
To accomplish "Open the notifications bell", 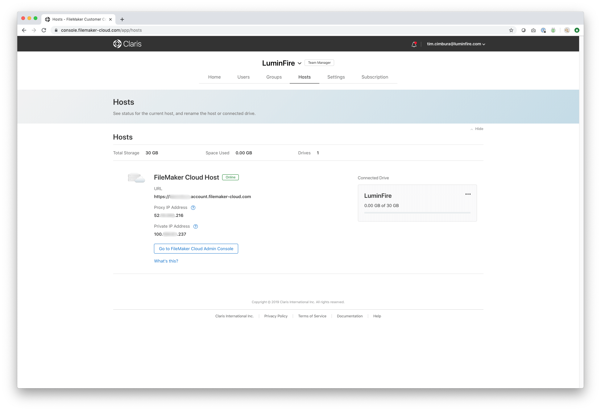I will coord(414,44).
